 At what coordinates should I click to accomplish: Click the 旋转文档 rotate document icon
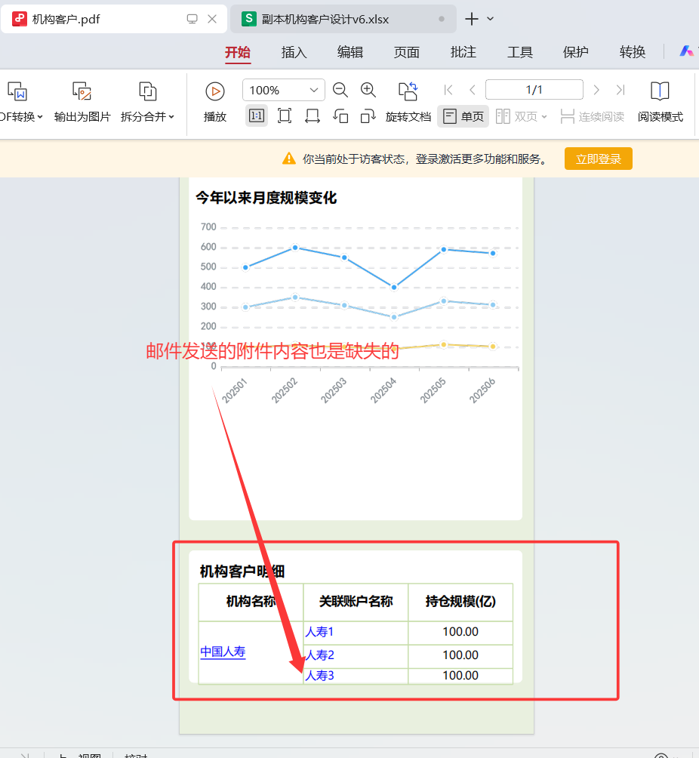(x=408, y=91)
